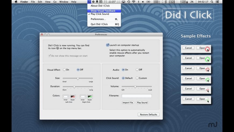Click the 04:02:17 menu bar clock
This screenshot has height=132, width=234.
click(x=203, y=2)
